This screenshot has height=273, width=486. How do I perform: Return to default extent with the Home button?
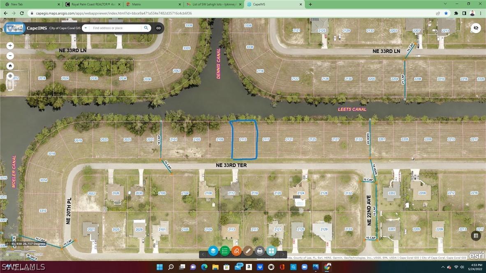(x=10, y=65)
